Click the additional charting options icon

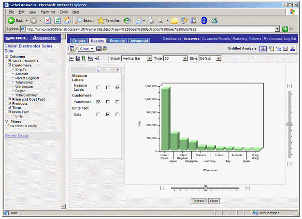coord(91,58)
